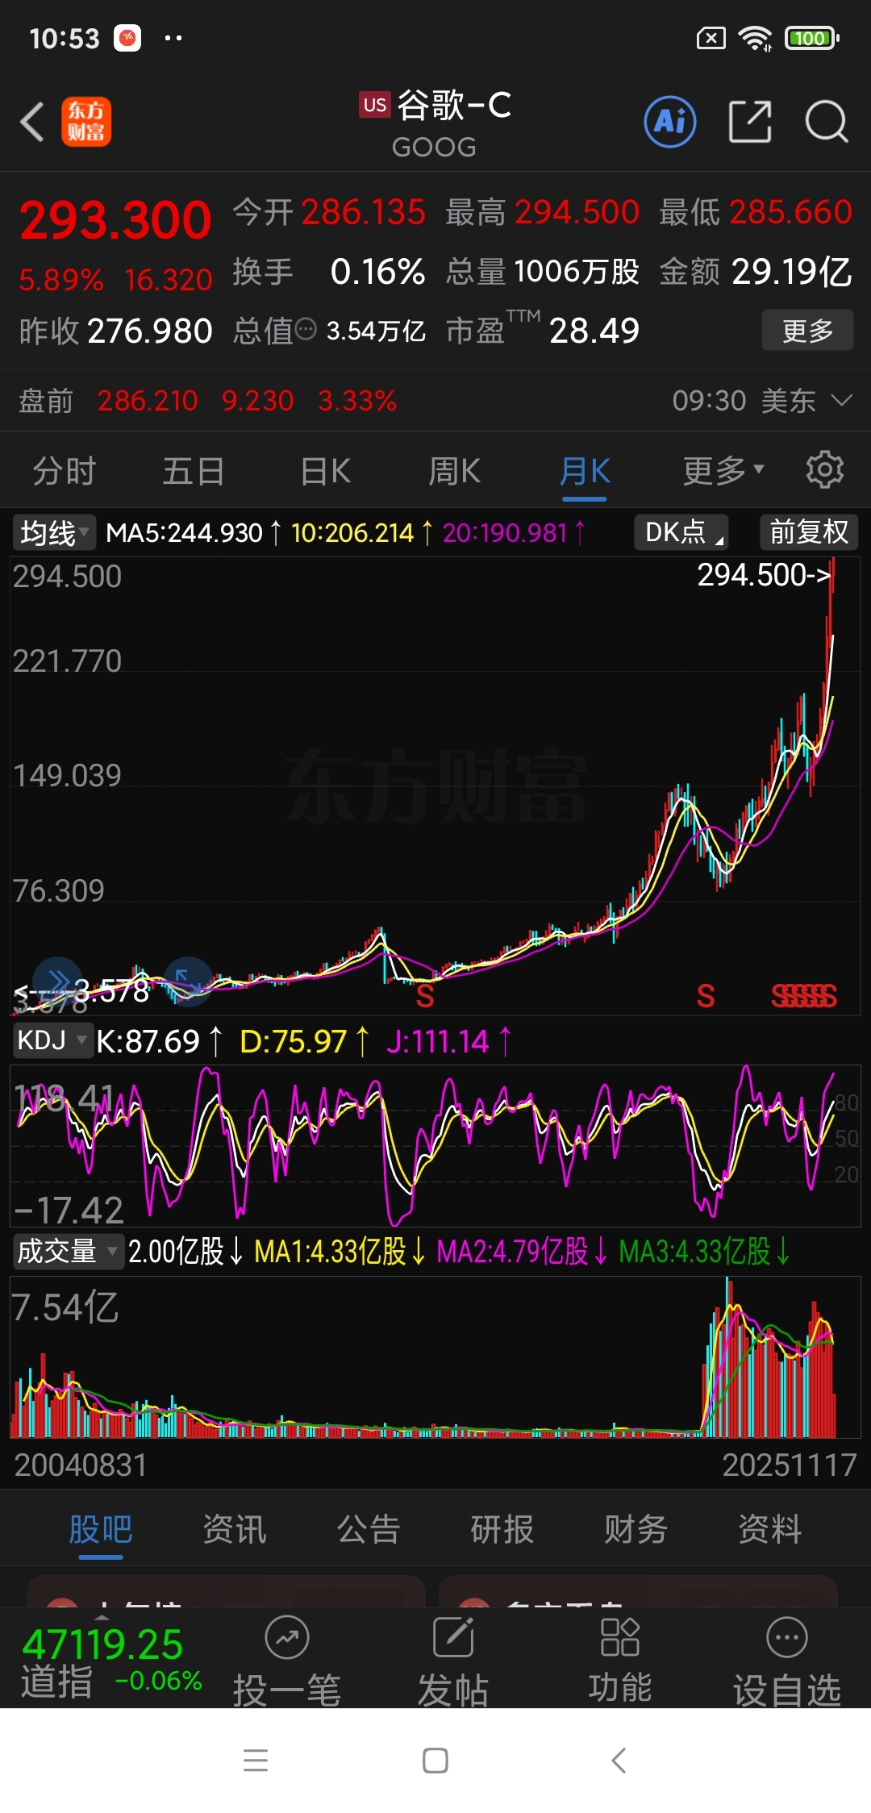Switch to 周K chart tab

[454, 471]
